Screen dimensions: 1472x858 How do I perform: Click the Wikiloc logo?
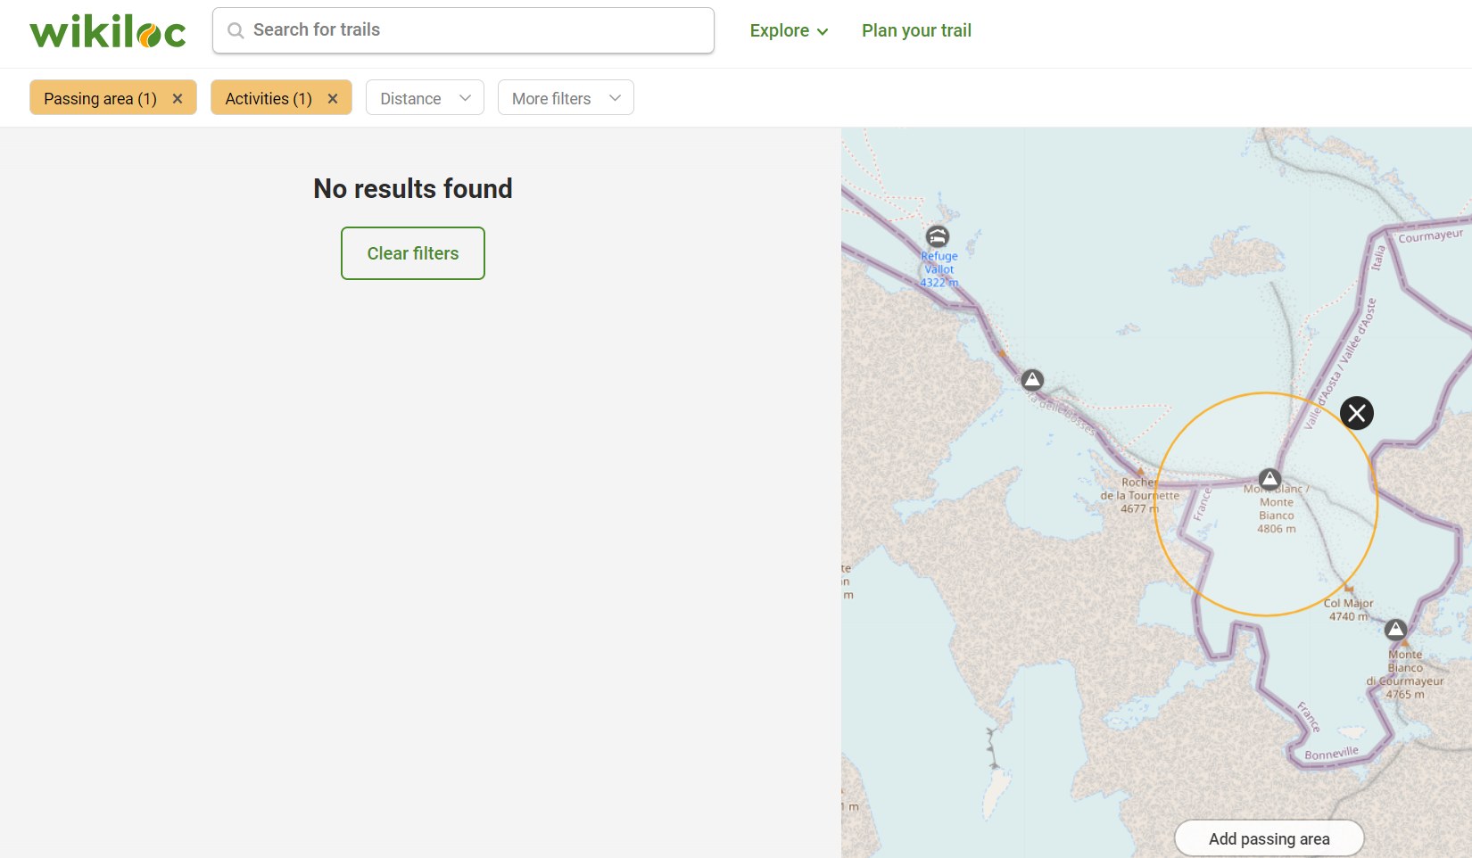coord(108,31)
